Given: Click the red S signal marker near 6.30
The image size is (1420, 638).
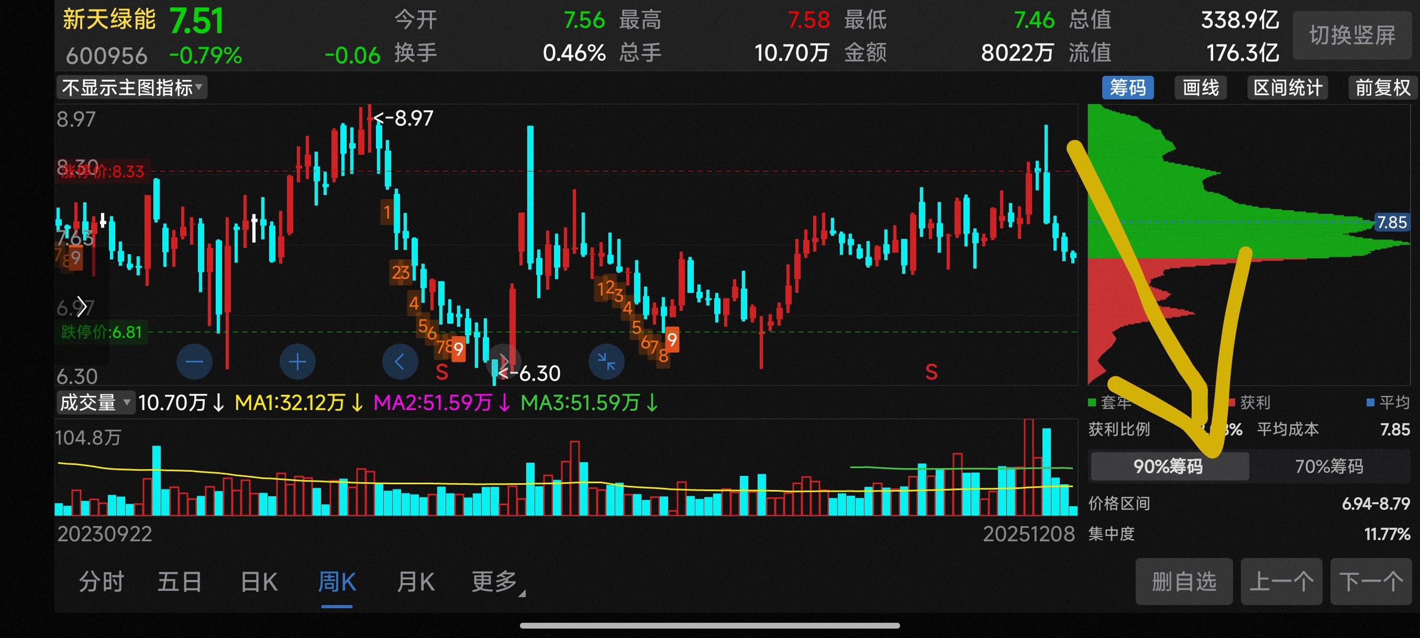Looking at the screenshot, I should tap(441, 372).
